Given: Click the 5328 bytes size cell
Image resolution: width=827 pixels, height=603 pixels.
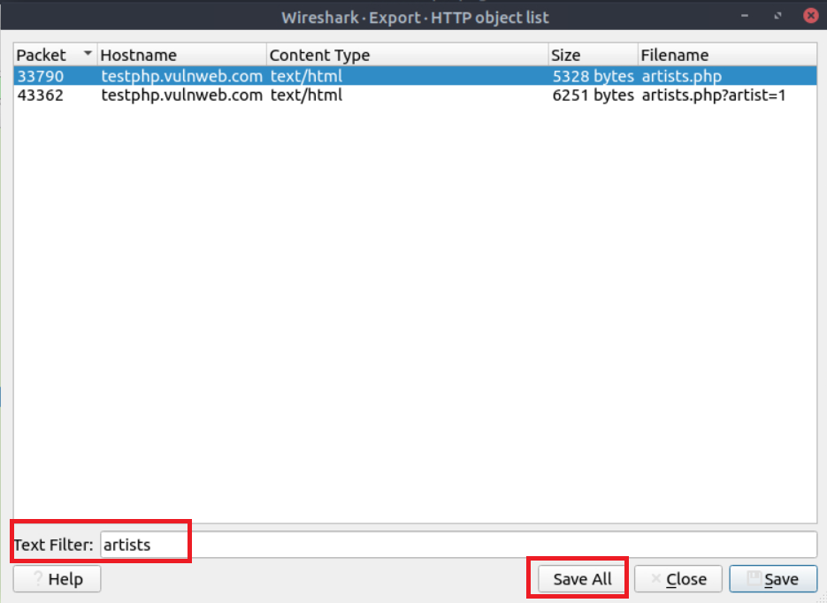Looking at the screenshot, I should click(593, 76).
